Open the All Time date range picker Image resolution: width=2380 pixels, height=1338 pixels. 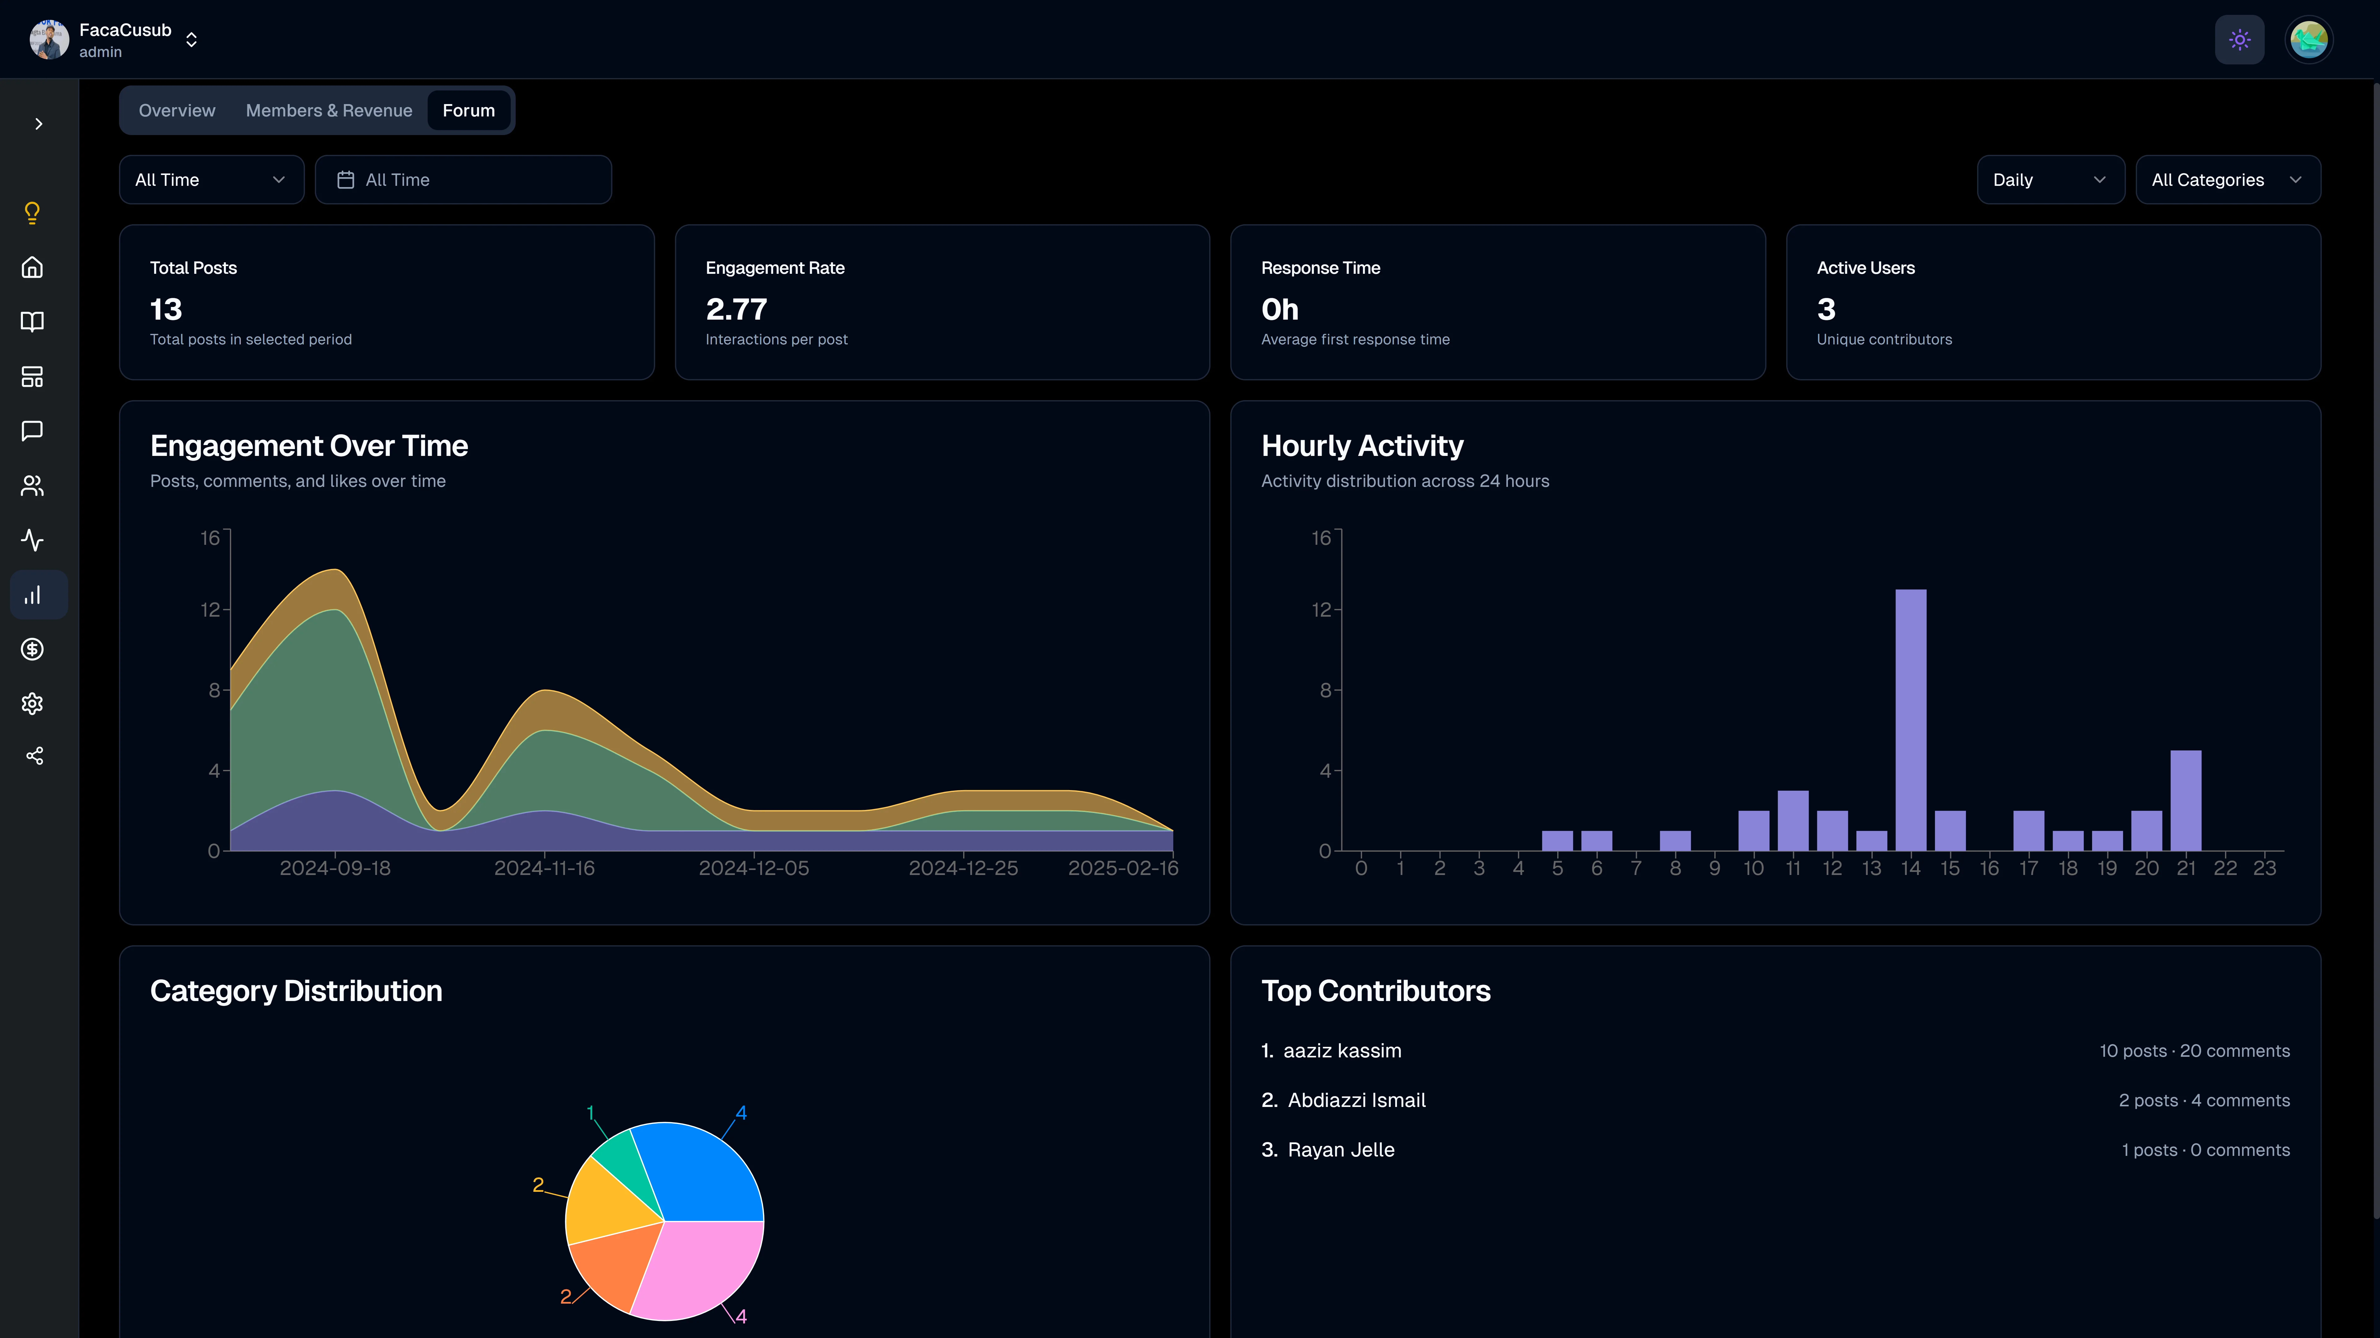pos(463,180)
